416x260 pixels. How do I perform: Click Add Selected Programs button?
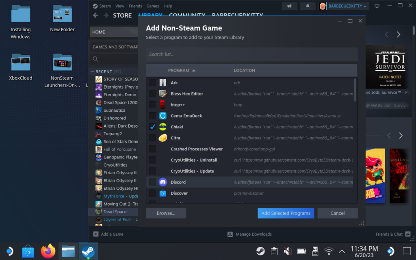[x=286, y=213]
